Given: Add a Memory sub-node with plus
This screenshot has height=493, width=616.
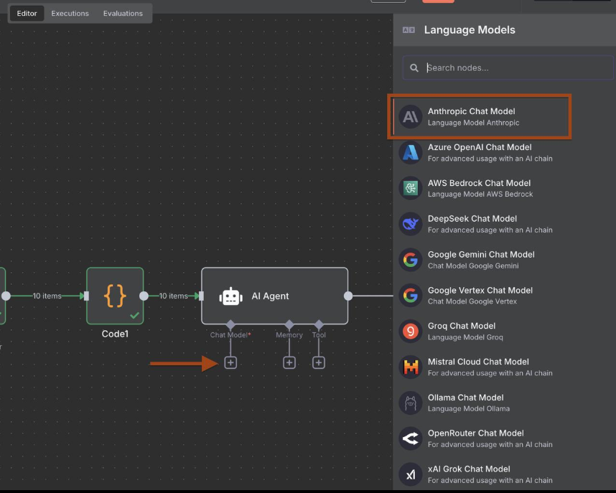Looking at the screenshot, I should click(289, 362).
